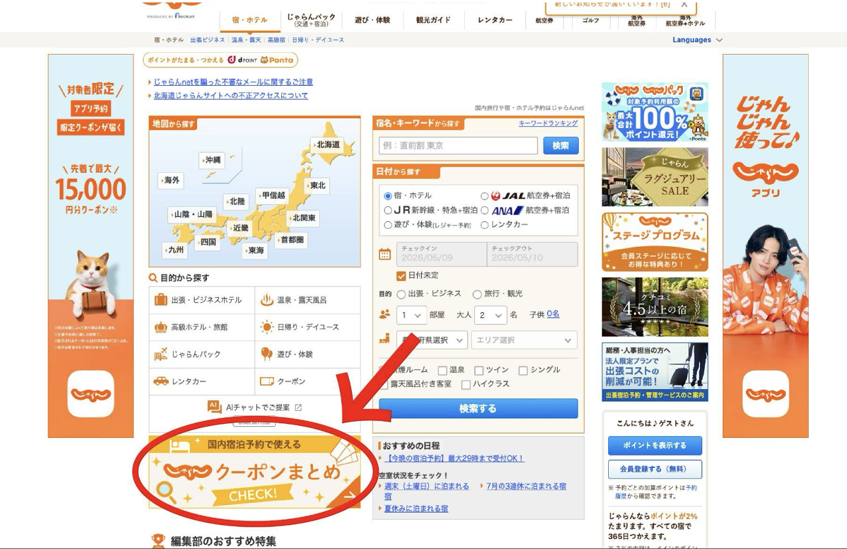Screen dimensions: 847x549
Task: Select the 宿・ホテル radio button
Action: [388, 196]
